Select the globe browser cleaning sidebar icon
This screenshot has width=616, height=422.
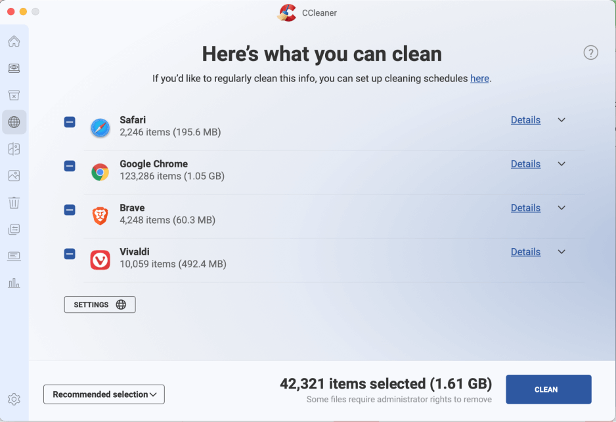(14, 122)
